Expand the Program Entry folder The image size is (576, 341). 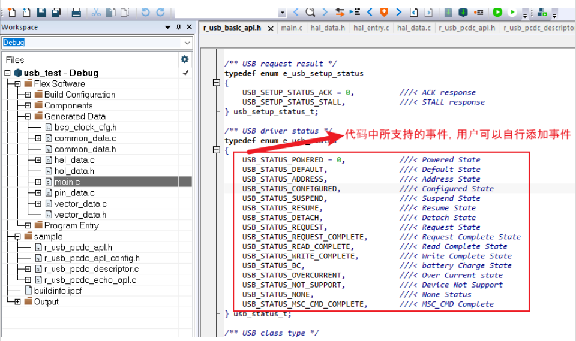pyautogui.click(x=28, y=225)
